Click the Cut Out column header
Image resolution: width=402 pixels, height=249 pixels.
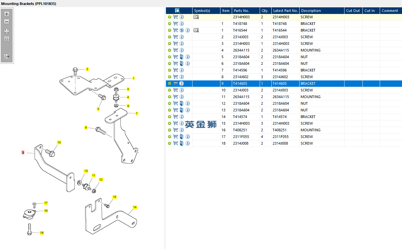353,11
